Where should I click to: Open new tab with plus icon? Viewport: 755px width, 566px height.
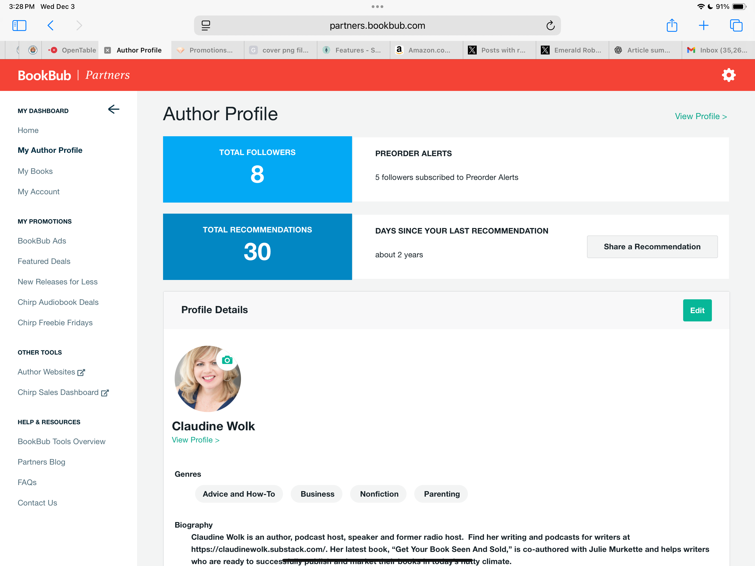pos(704,26)
